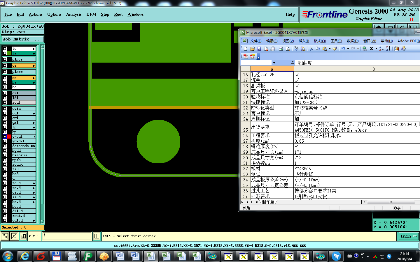Image resolution: width=420 pixels, height=262 pixels.
Task: Click the X Y coordinate input field
Action: (67, 236)
